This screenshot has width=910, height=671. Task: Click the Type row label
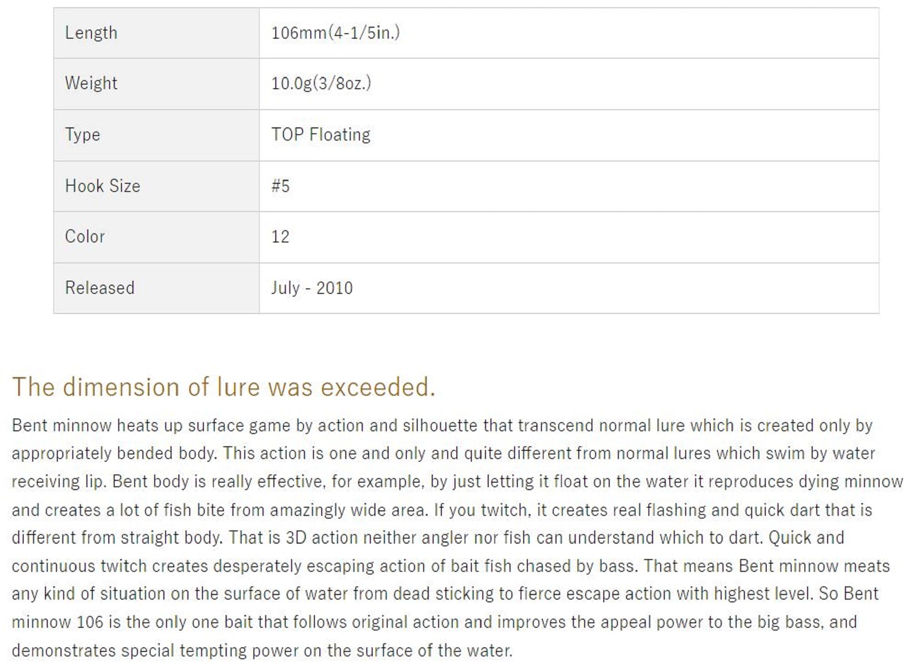coord(82,135)
